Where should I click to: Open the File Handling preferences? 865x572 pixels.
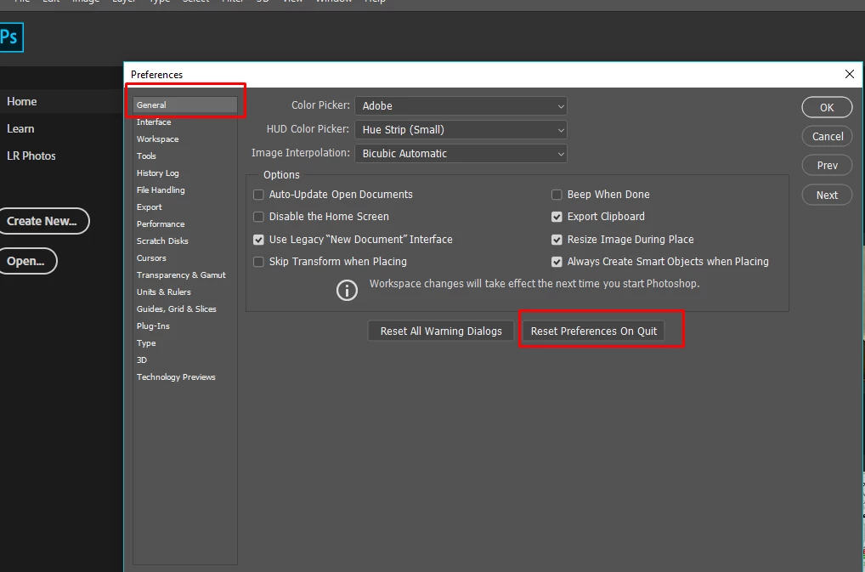point(161,190)
